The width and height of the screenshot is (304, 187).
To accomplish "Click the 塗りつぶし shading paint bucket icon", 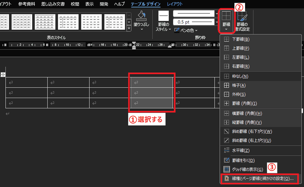I will point(141,16).
